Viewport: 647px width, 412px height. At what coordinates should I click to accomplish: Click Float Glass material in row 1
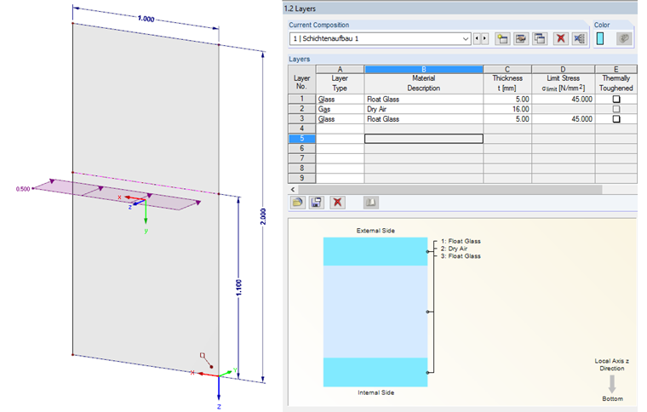424,99
